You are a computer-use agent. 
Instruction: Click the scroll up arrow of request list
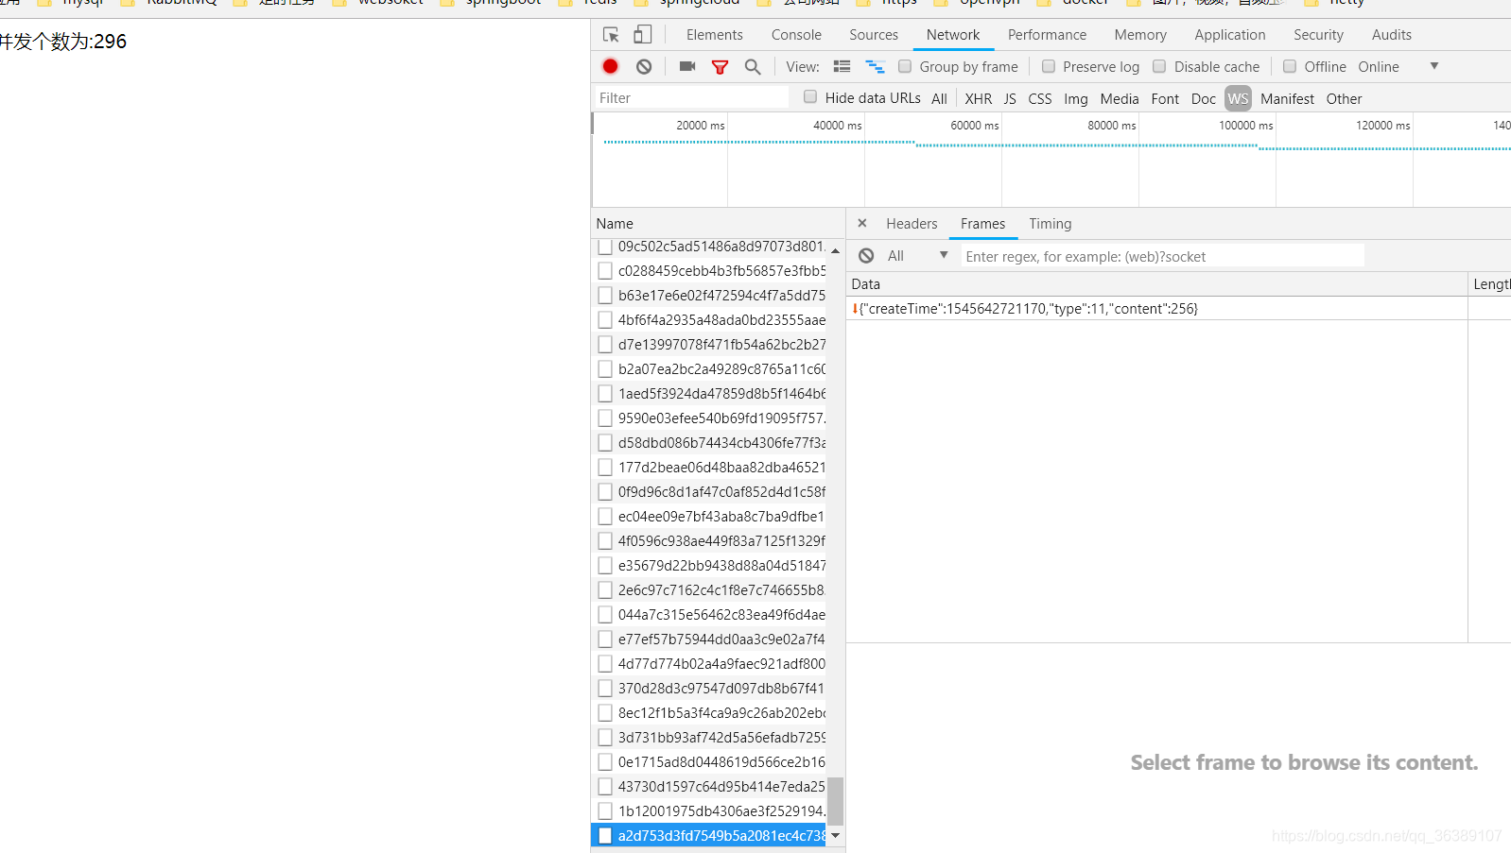pyautogui.click(x=835, y=250)
